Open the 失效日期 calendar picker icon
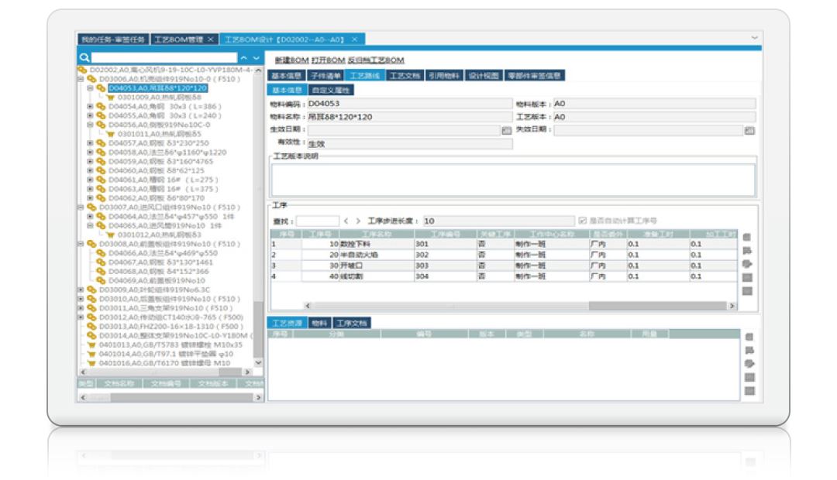 tap(749, 130)
